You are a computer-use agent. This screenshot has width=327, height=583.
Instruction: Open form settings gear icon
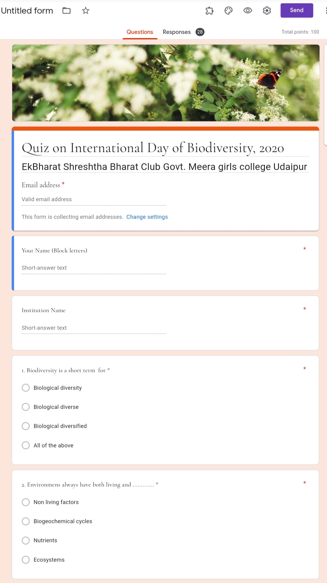tap(267, 11)
